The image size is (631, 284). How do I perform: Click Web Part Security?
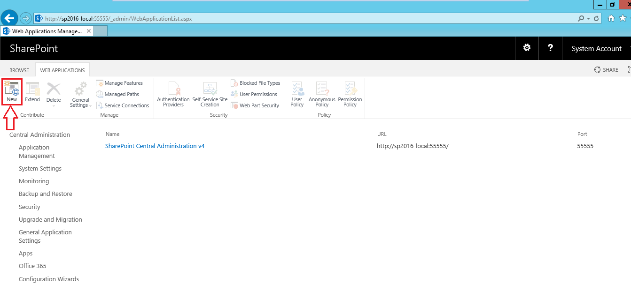click(x=255, y=105)
